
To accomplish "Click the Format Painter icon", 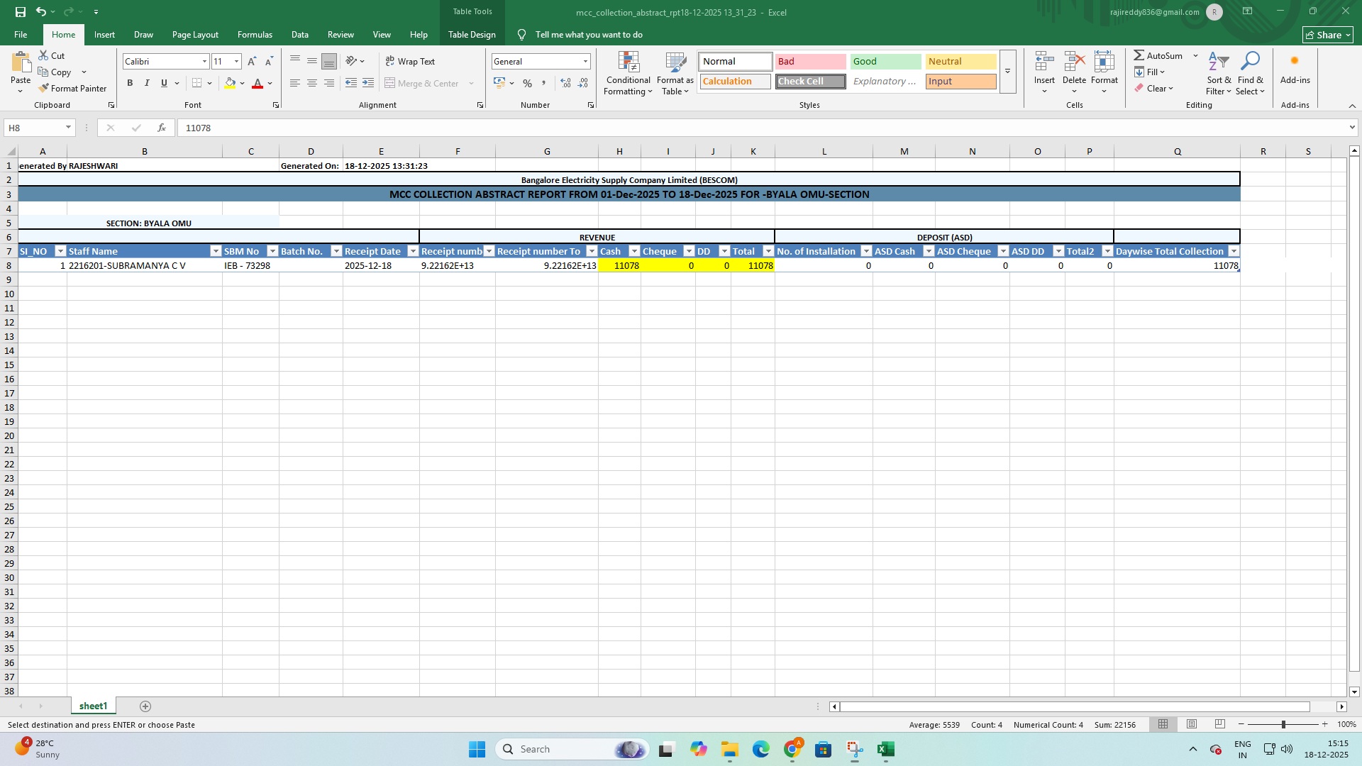I will [x=44, y=89].
